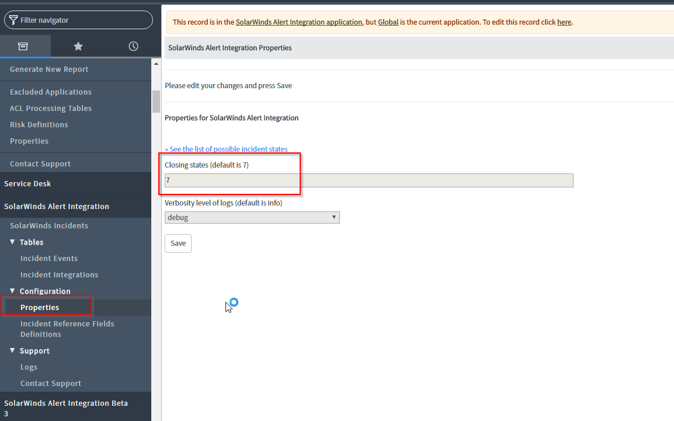Open the history clock tab
674x421 pixels.
pyautogui.click(x=133, y=46)
